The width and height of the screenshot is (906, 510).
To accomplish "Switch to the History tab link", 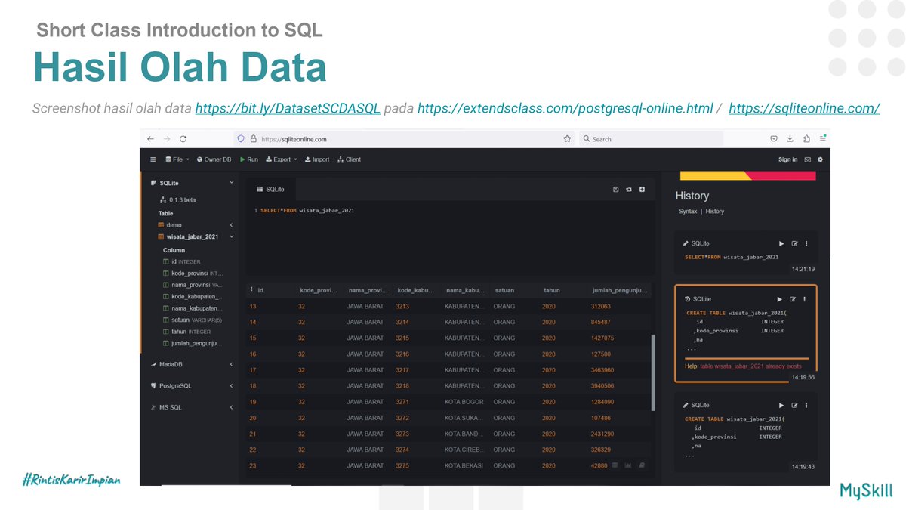I will point(715,212).
